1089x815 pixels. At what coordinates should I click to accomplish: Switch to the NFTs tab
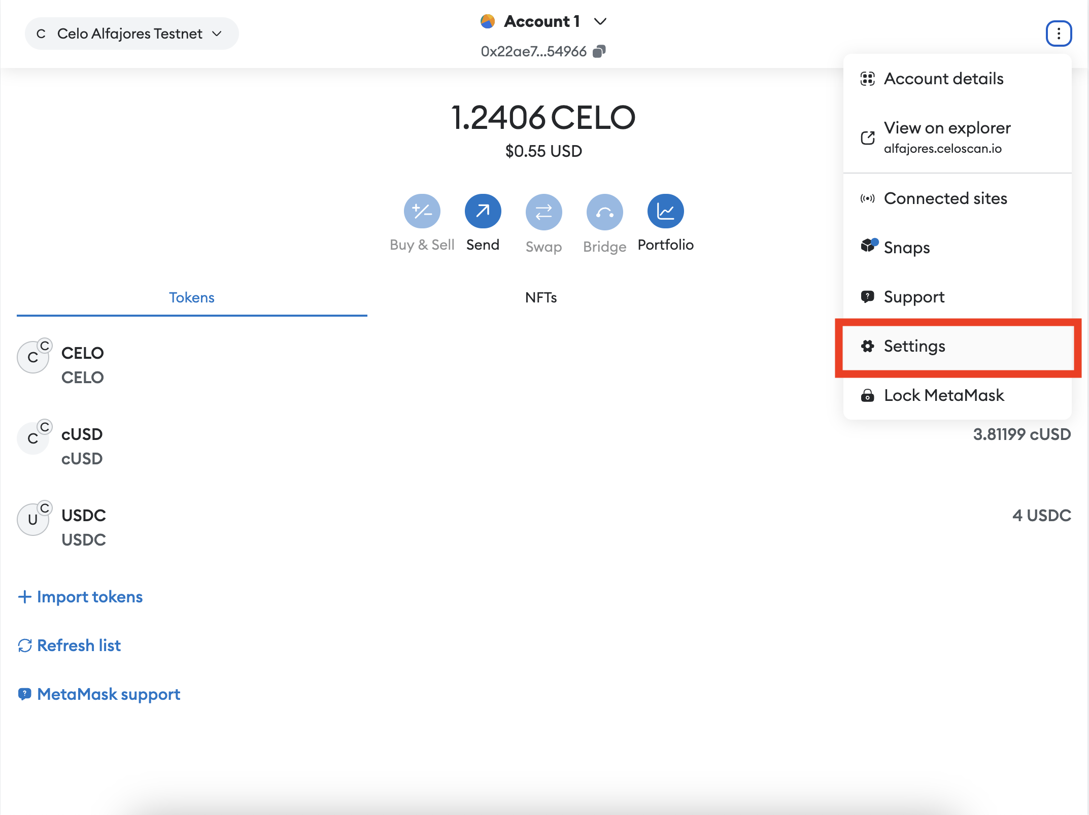pos(541,297)
